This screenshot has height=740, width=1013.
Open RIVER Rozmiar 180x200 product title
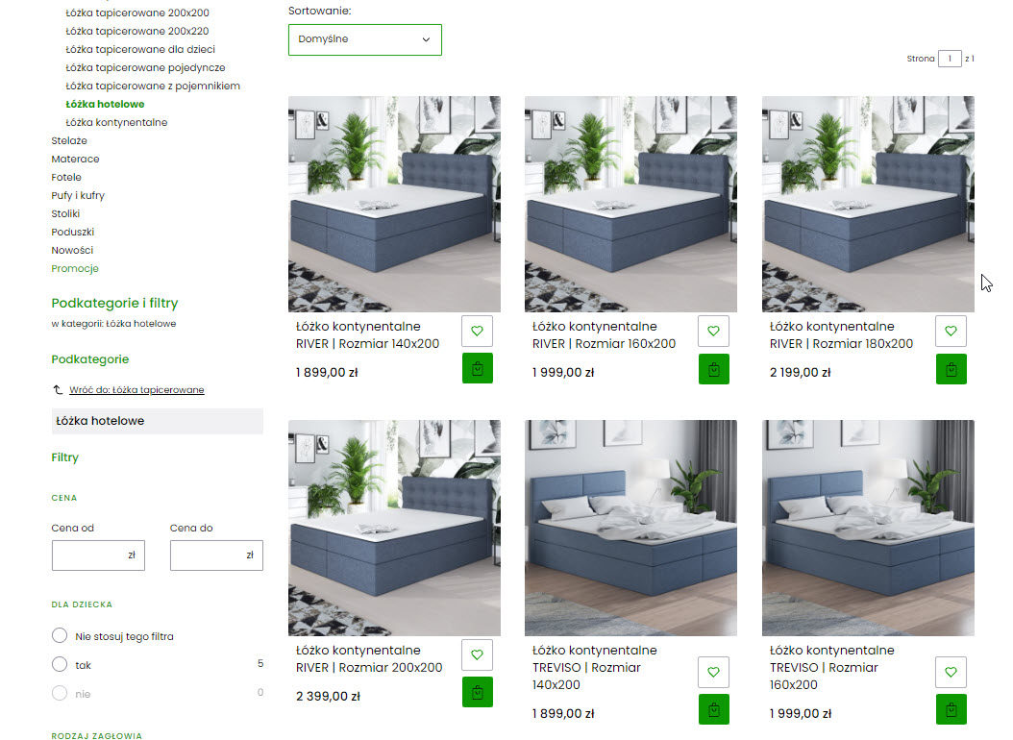[x=841, y=335]
